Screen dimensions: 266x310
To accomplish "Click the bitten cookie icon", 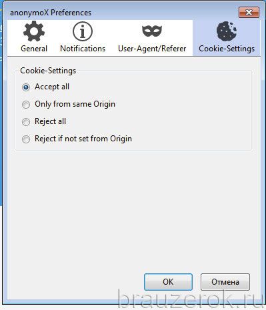I will click(227, 31).
